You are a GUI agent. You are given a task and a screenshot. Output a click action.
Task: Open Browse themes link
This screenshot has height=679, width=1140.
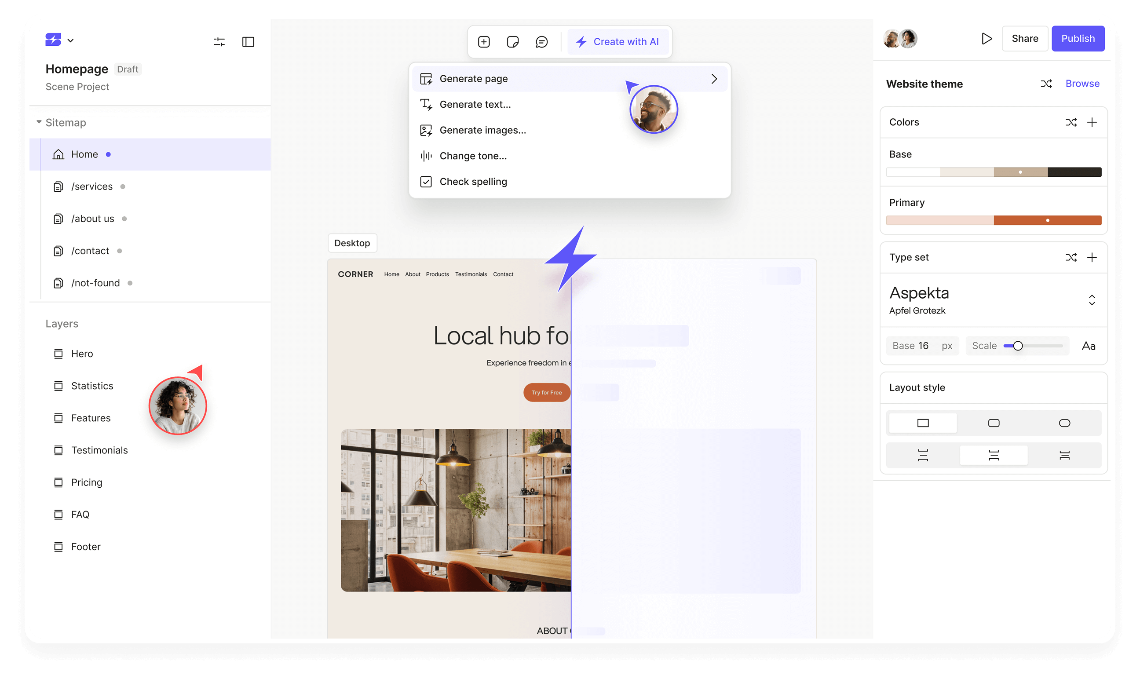point(1082,84)
